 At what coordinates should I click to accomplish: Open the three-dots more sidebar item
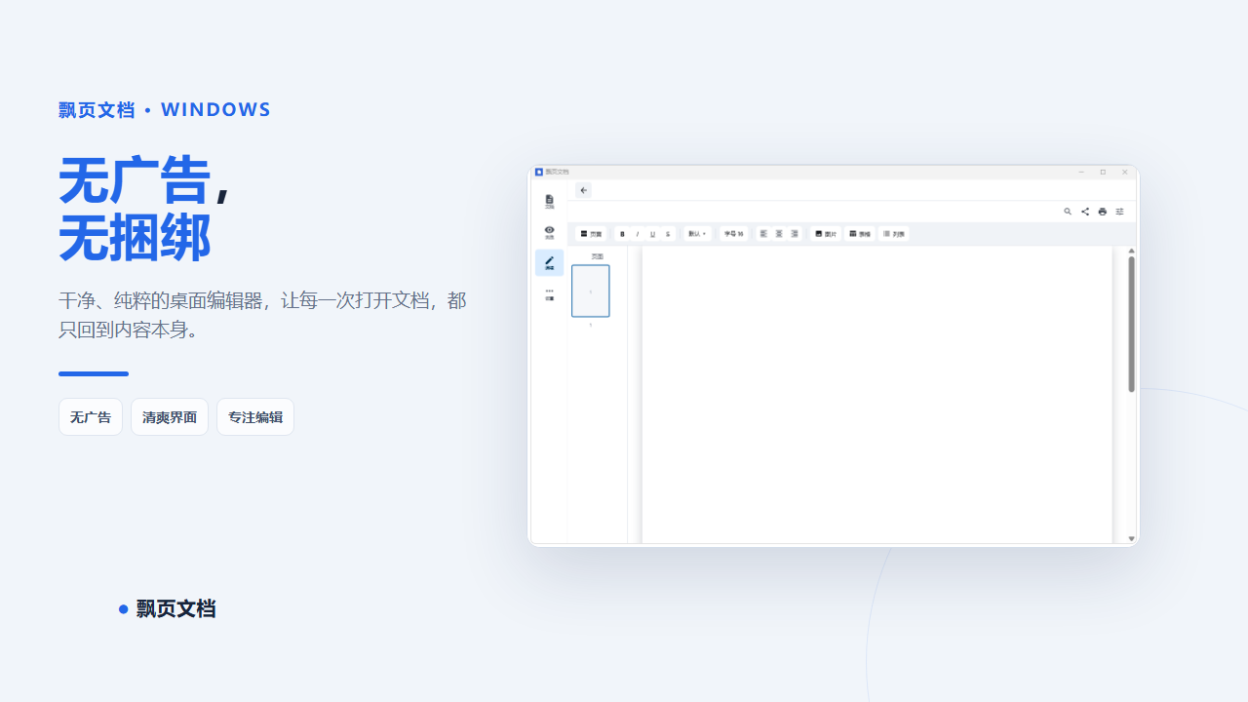click(x=549, y=293)
